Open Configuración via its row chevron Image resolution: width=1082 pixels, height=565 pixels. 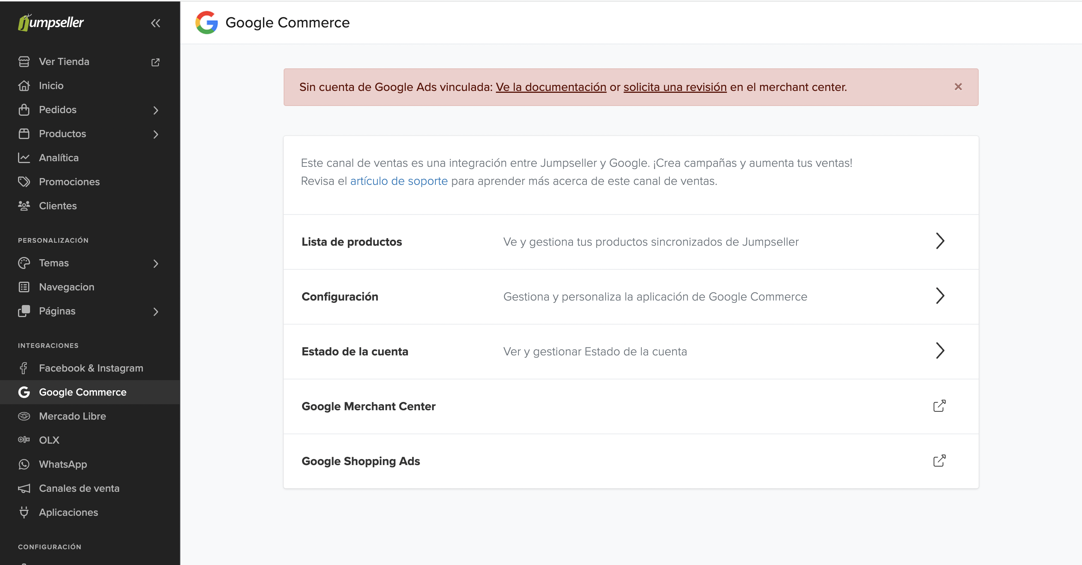(x=940, y=296)
